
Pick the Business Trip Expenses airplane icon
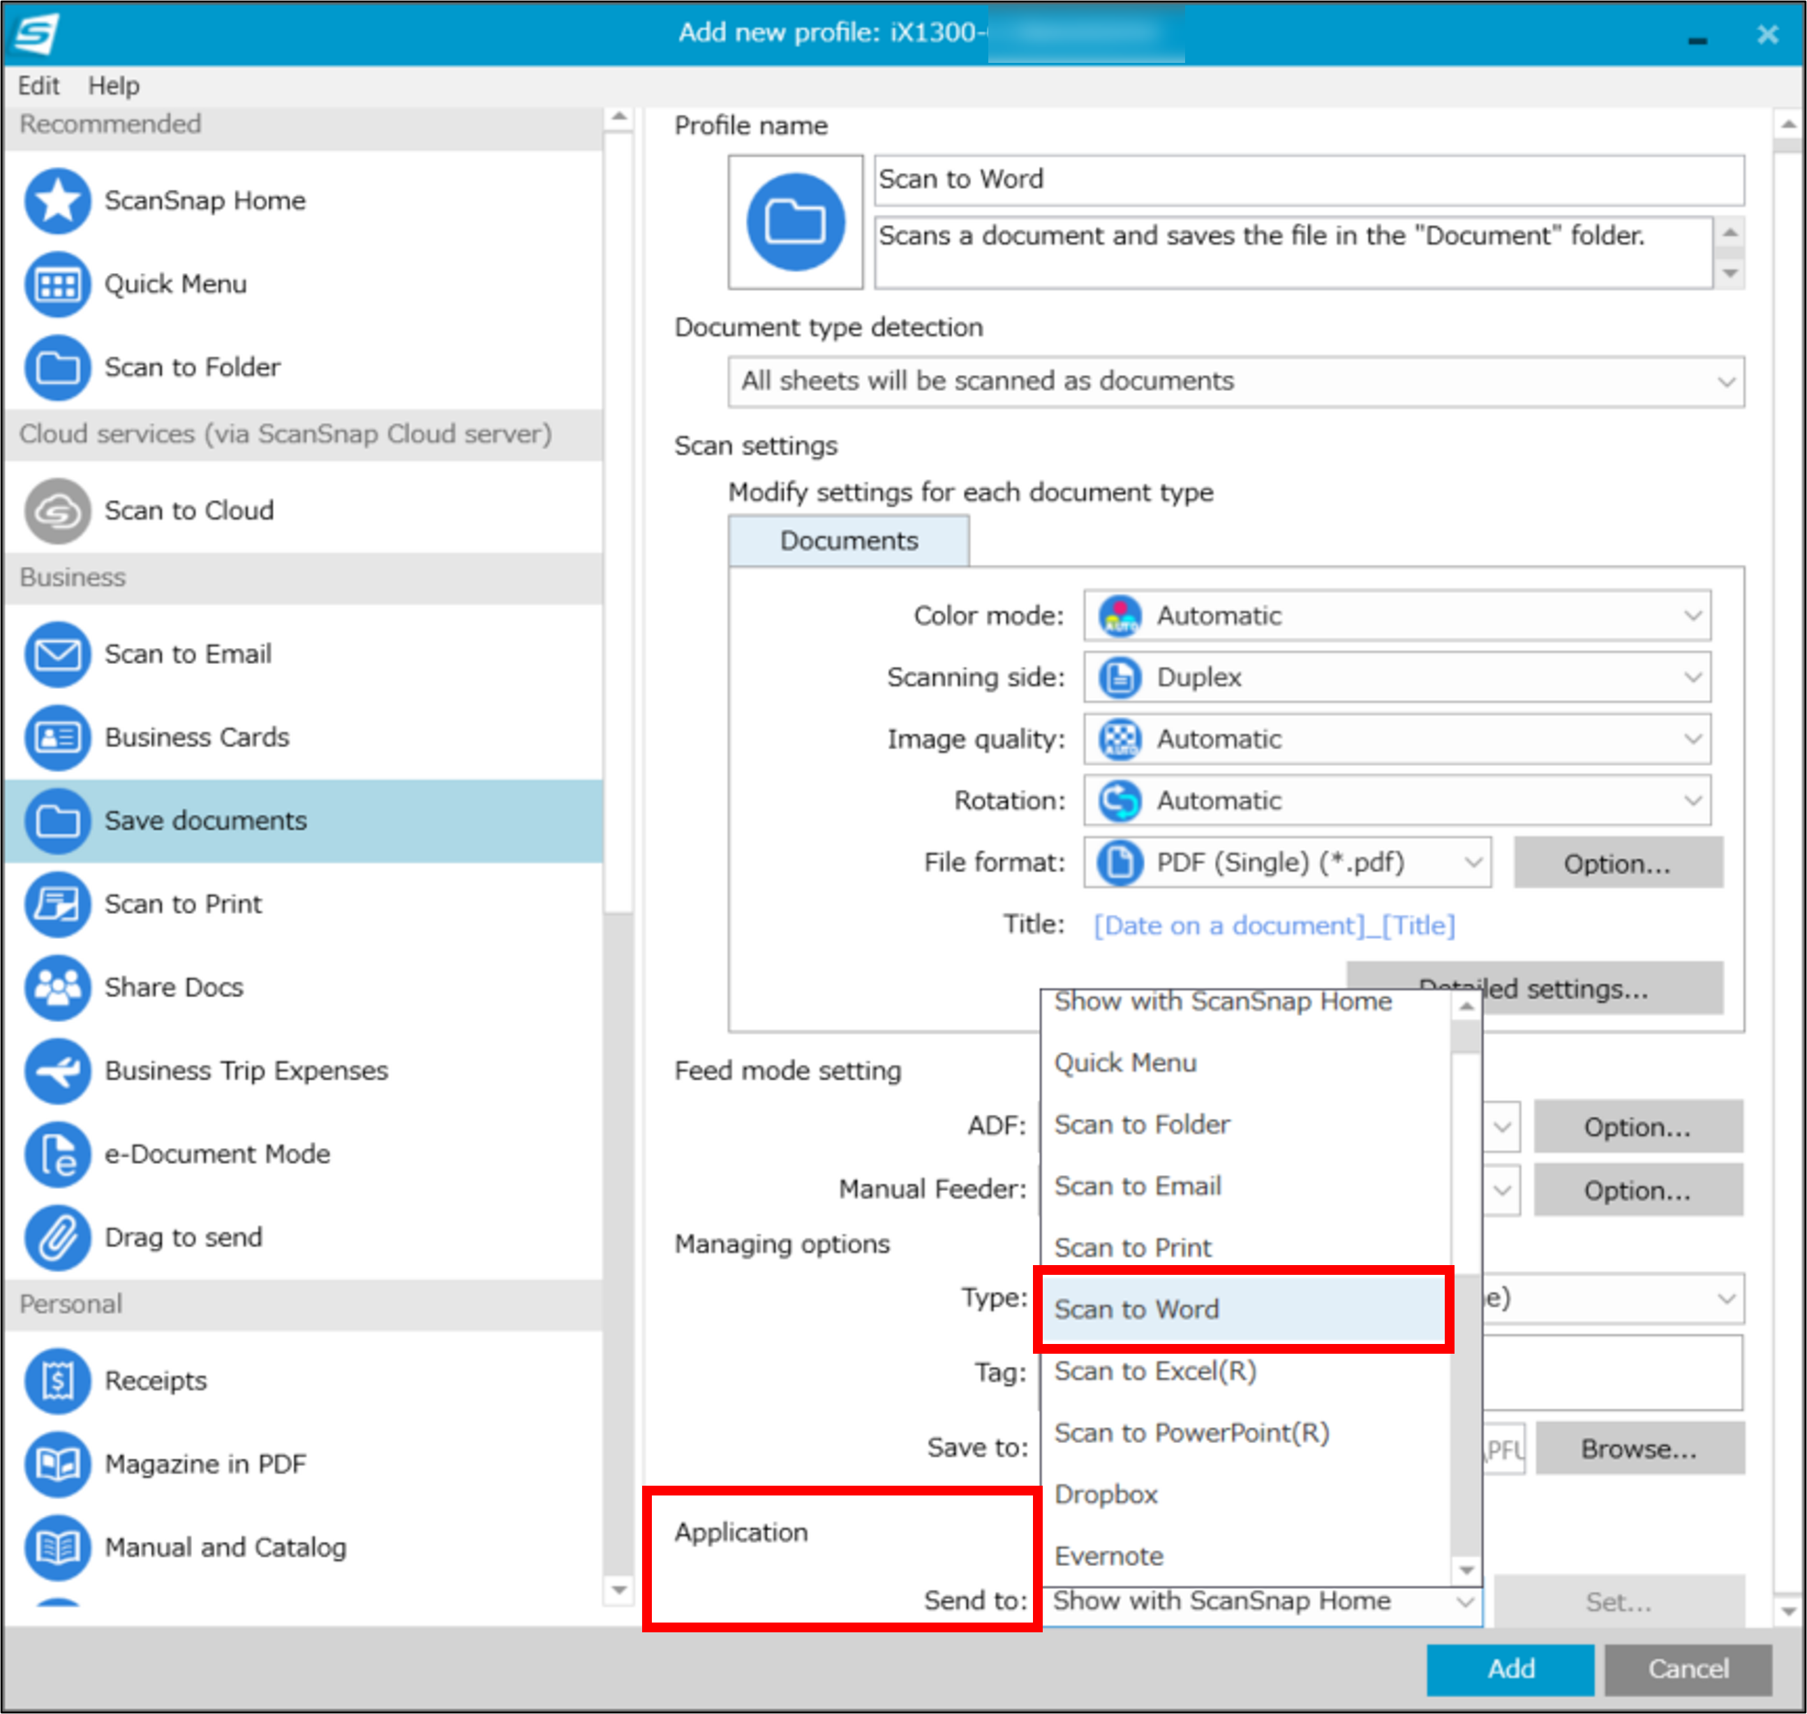57,1071
